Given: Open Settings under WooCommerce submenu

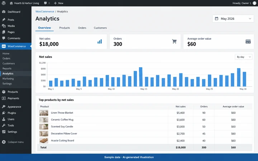Looking at the screenshot, I should click(7, 83).
